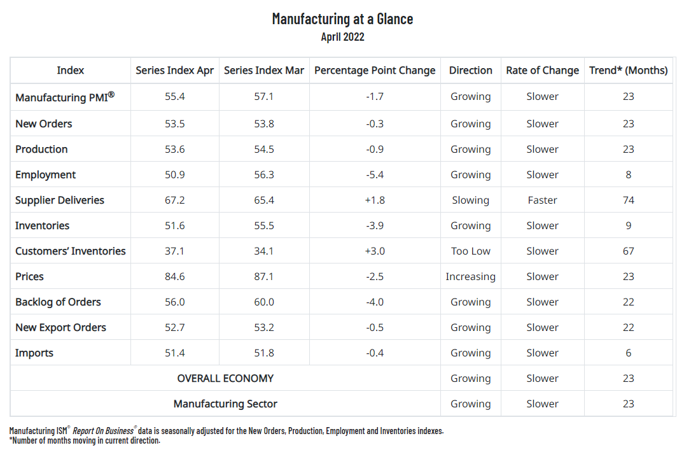Image resolution: width=684 pixels, height=450 pixels.
Task: Click the Supplier Deliveries row label
Action: point(60,200)
